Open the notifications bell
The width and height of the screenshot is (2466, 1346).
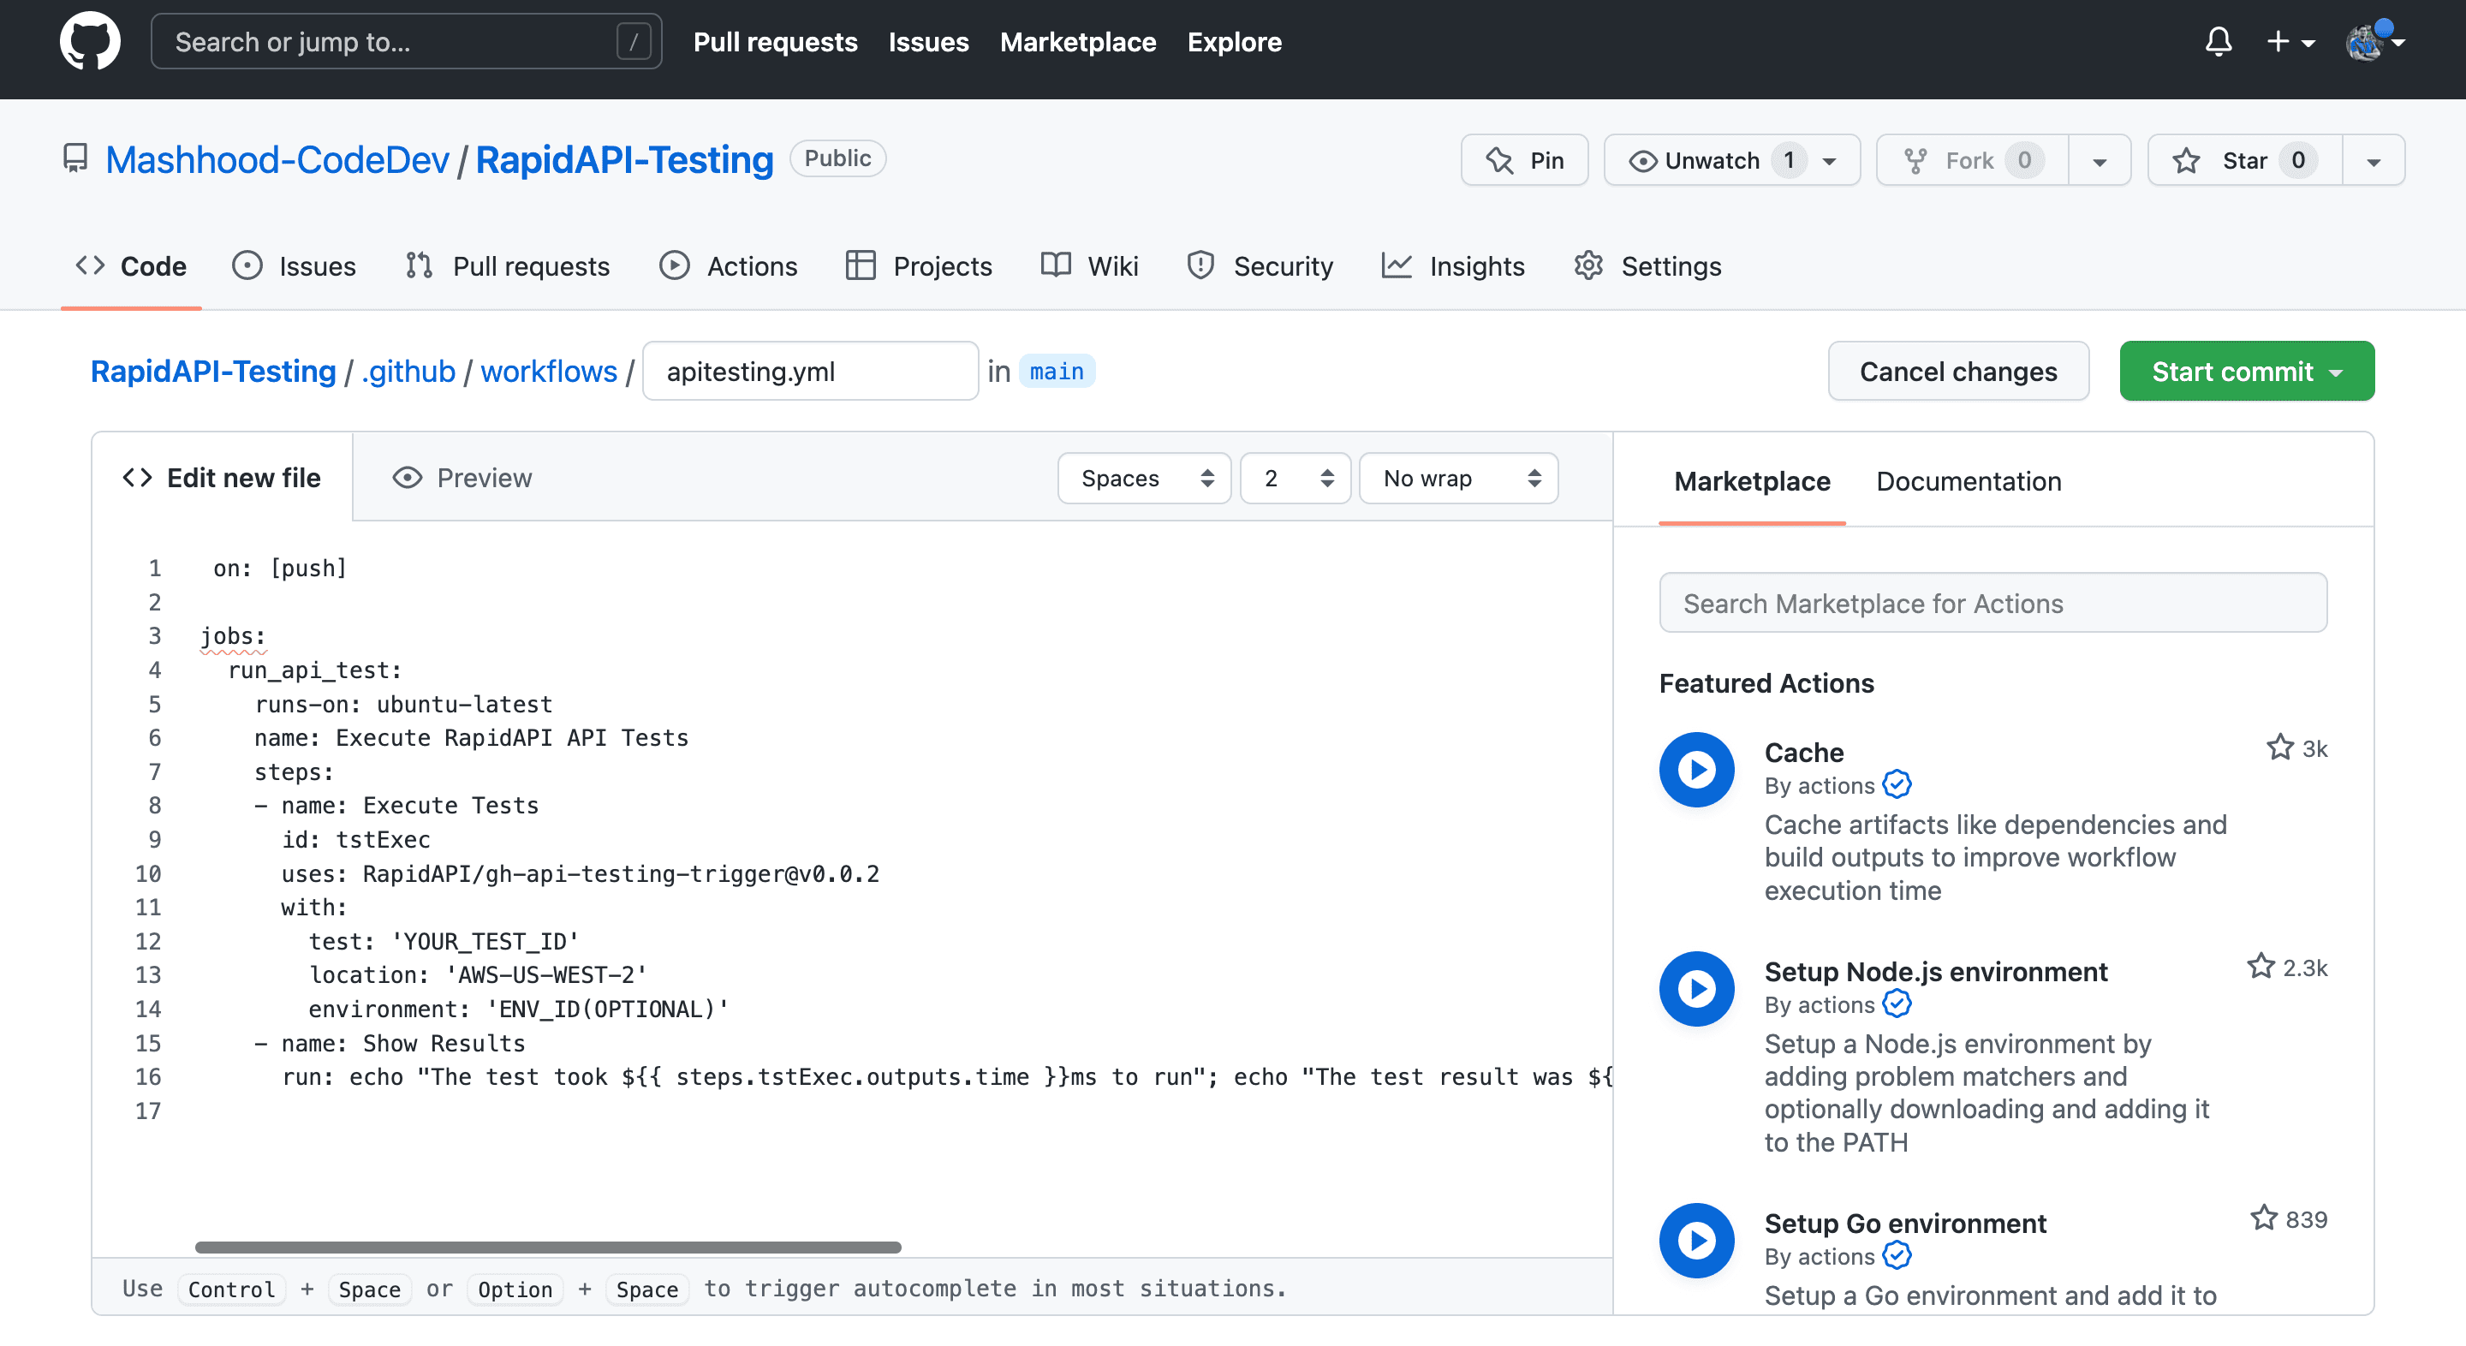pyautogui.click(x=2218, y=42)
